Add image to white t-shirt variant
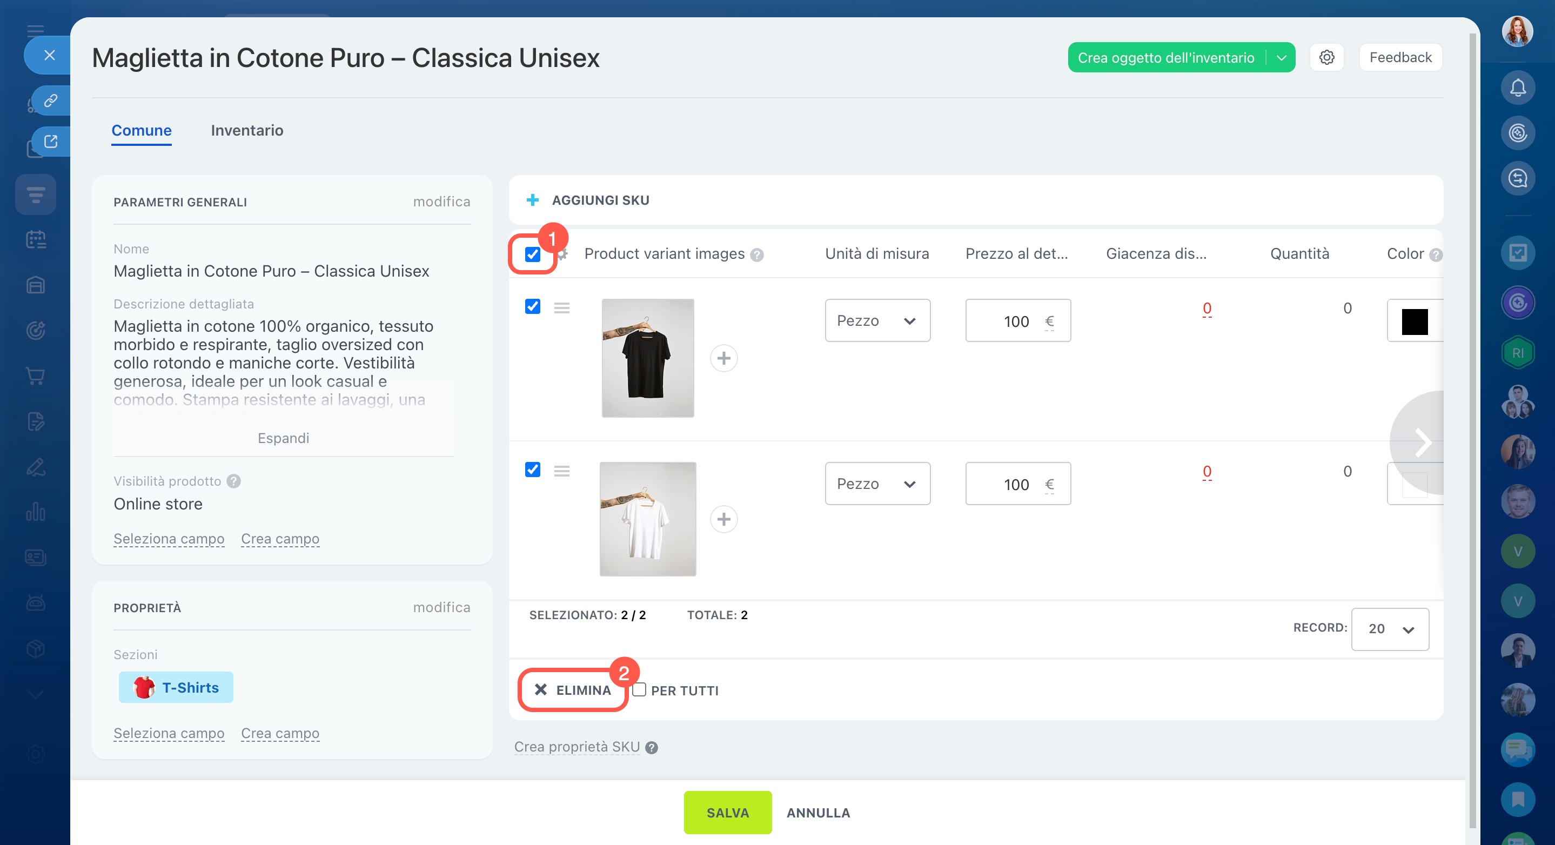 coord(723,519)
